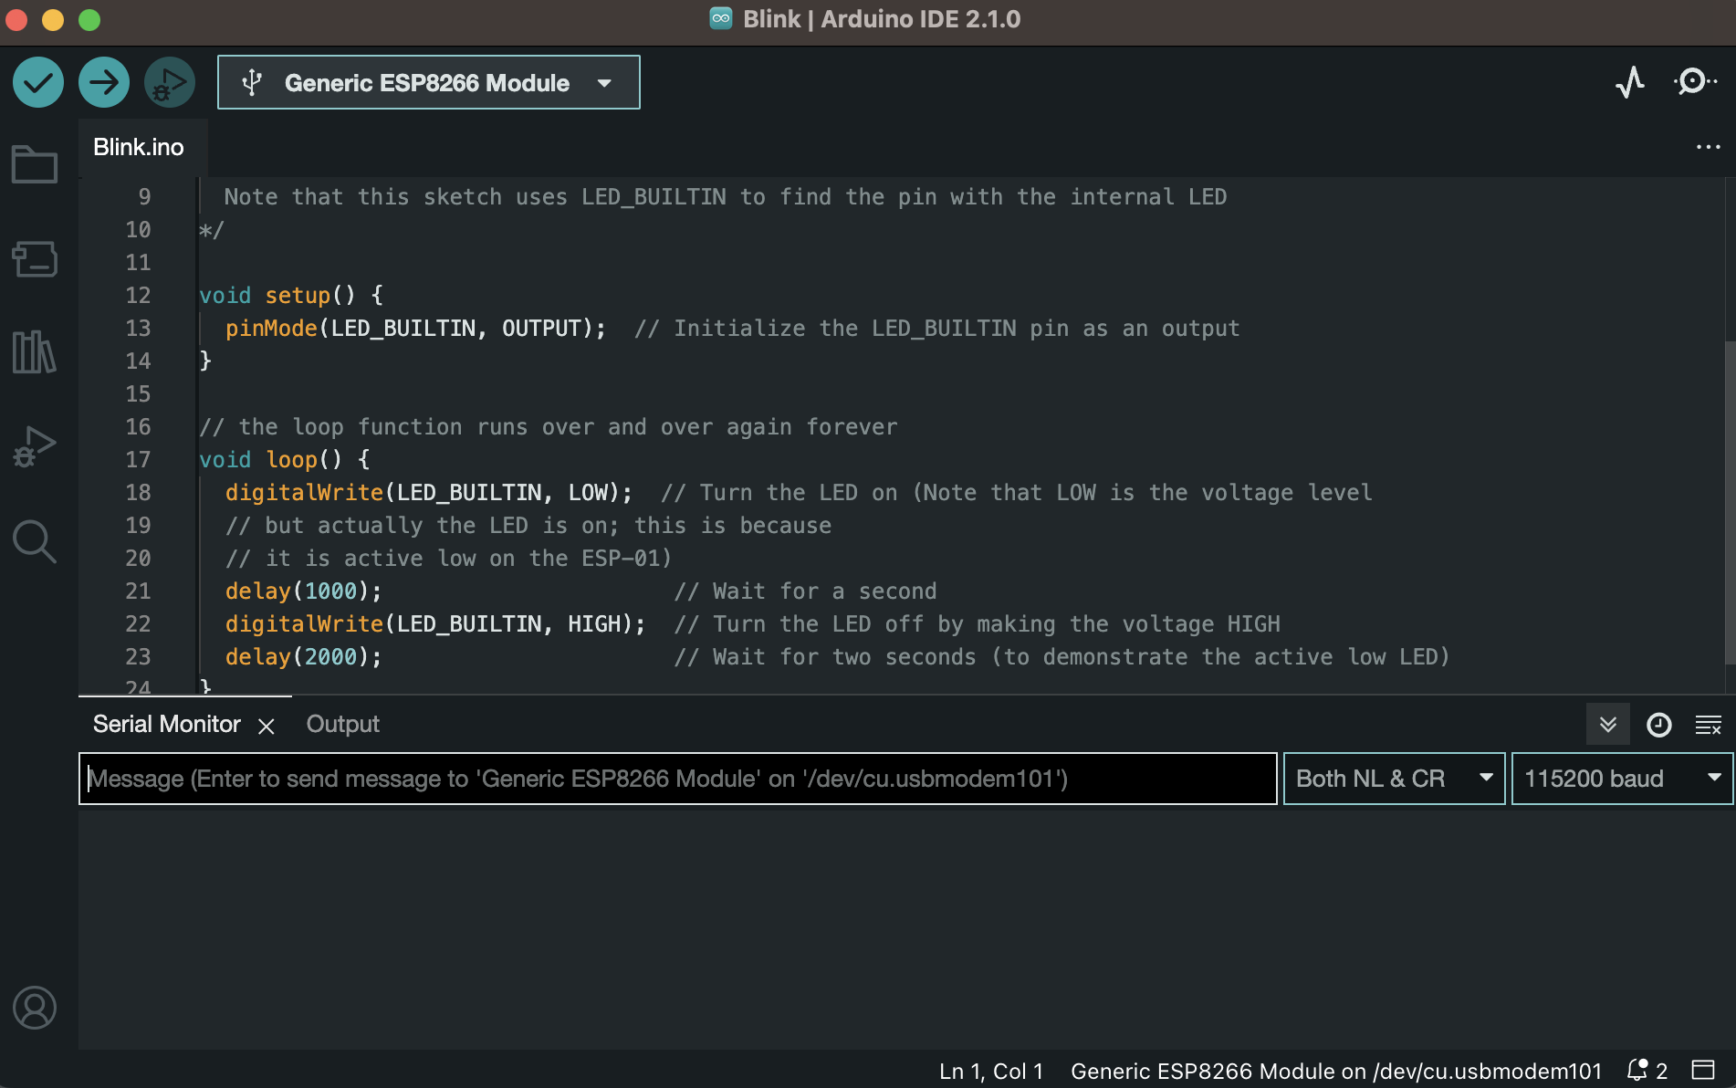Click the delay(2000) statement

[304, 657]
